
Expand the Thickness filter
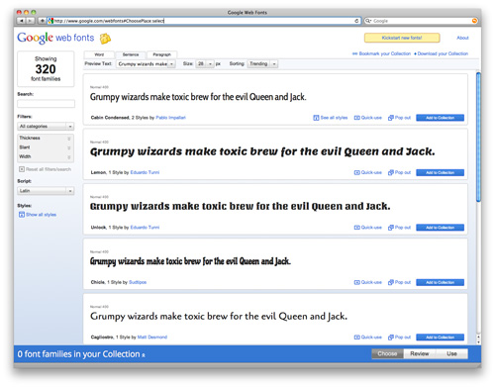(x=46, y=138)
